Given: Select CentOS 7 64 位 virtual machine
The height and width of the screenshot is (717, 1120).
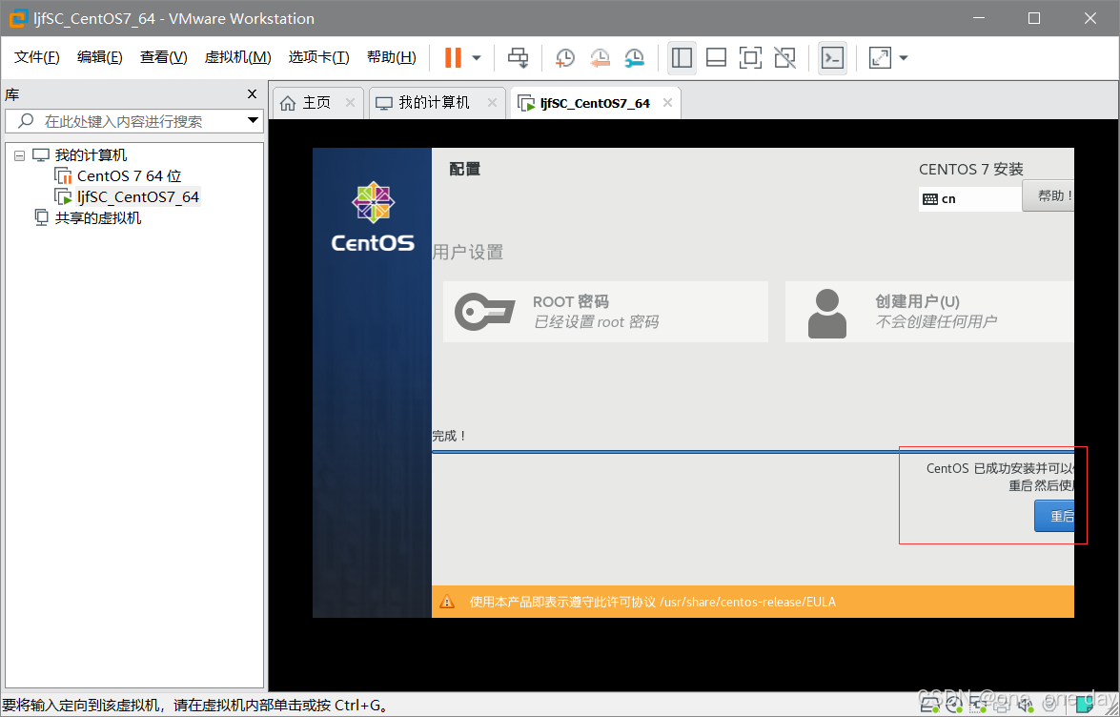Looking at the screenshot, I should point(130,175).
